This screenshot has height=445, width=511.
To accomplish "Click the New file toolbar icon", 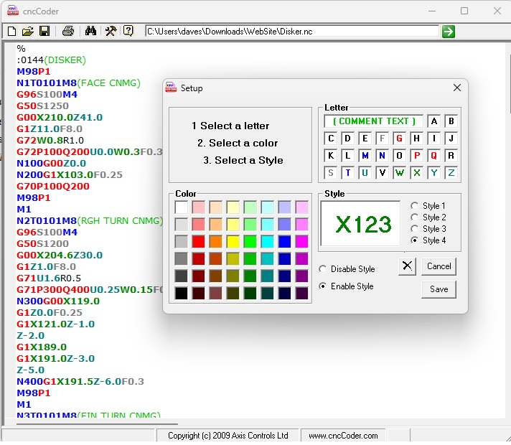I will 11,31.
